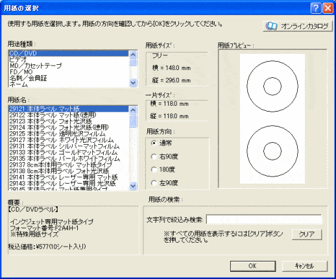Focus the 文字列で絞込み検索 text field
This screenshot has width=336, height=279.
coord(264,220)
